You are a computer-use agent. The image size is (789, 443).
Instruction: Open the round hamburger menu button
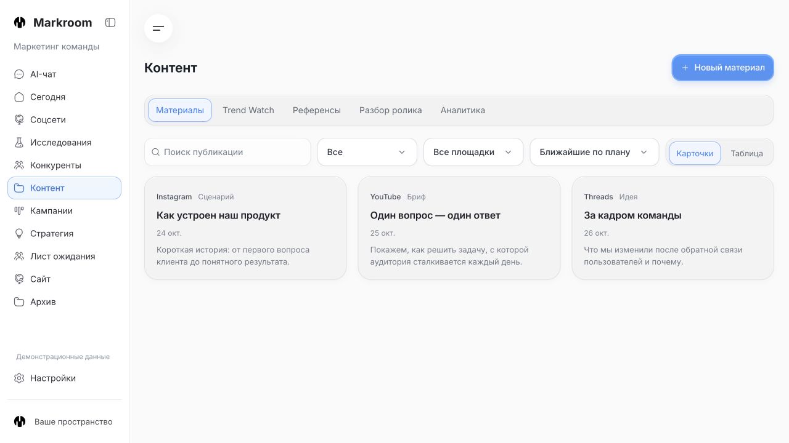158,28
